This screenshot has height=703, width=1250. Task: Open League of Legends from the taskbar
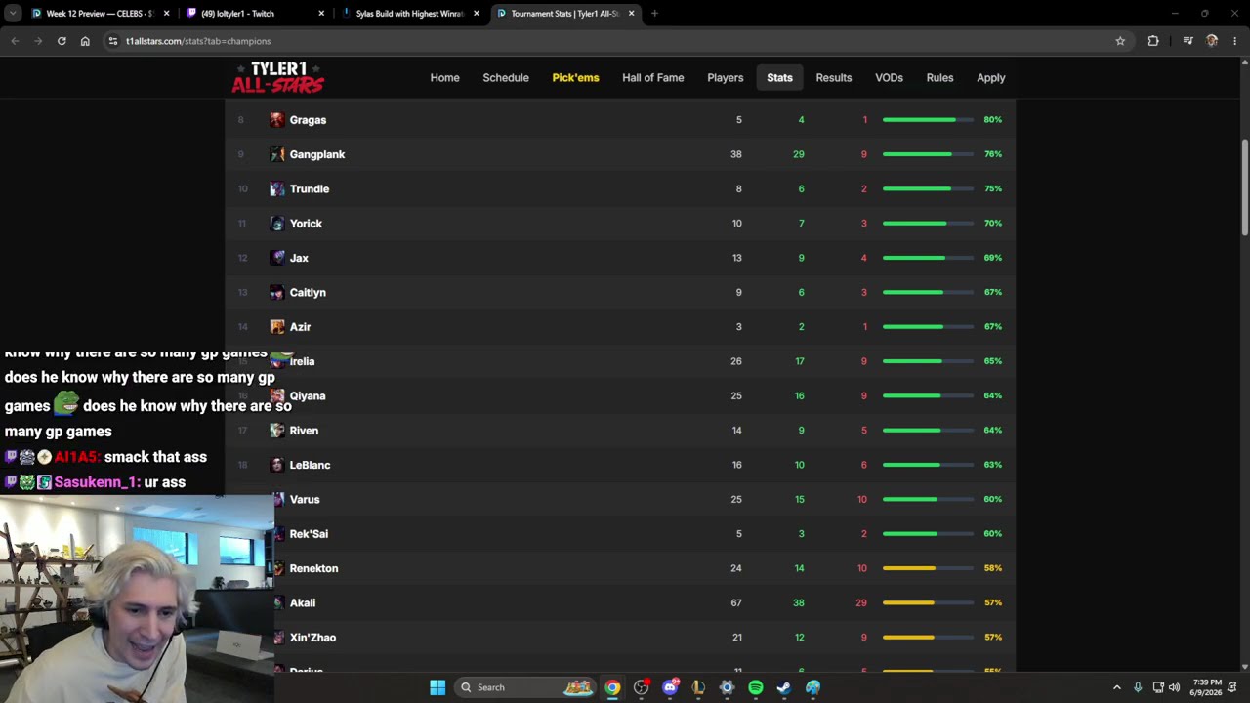pyautogui.click(x=698, y=687)
